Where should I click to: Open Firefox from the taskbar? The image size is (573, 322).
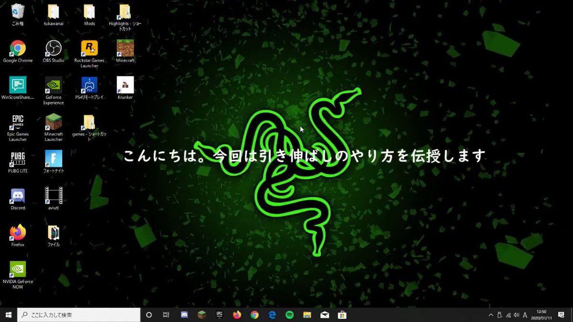tap(237, 315)
